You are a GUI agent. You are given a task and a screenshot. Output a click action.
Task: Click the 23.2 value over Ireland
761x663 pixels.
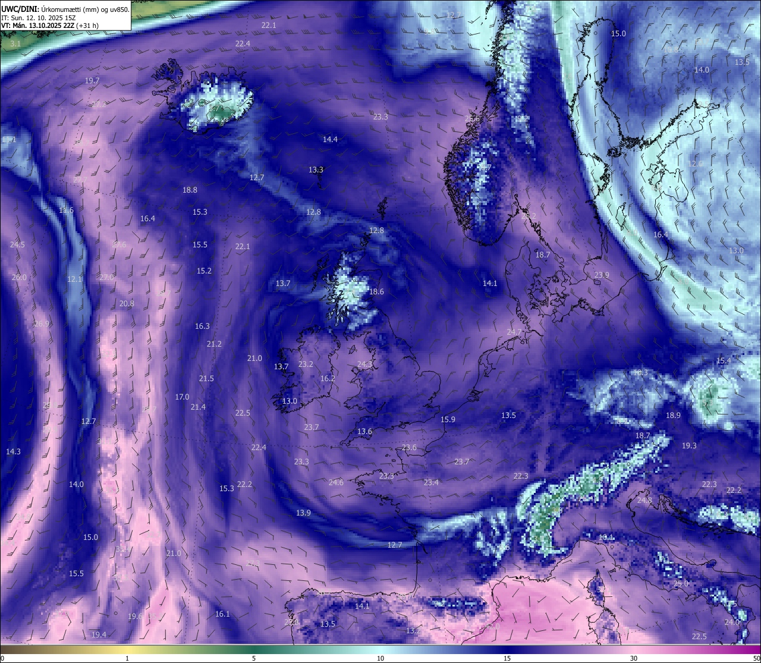(306, 364)
